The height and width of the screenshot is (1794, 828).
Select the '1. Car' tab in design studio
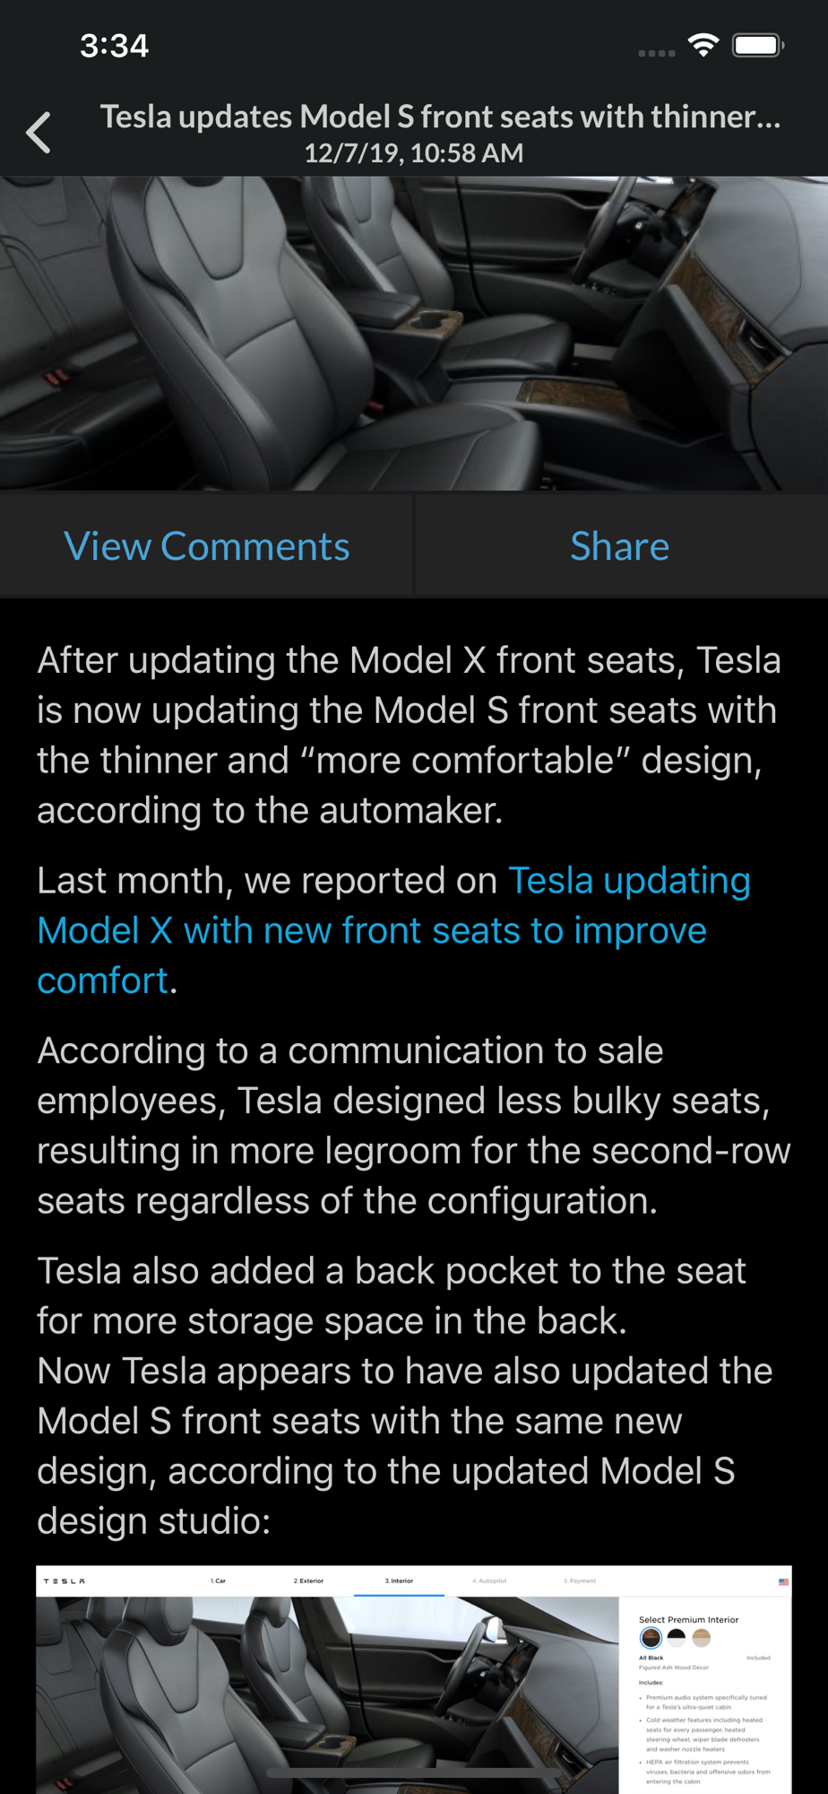click(218, 1581)
